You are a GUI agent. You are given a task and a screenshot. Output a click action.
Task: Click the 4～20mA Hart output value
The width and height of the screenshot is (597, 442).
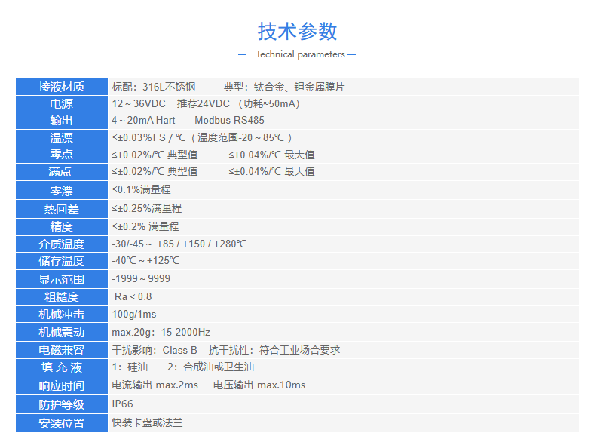143,121
